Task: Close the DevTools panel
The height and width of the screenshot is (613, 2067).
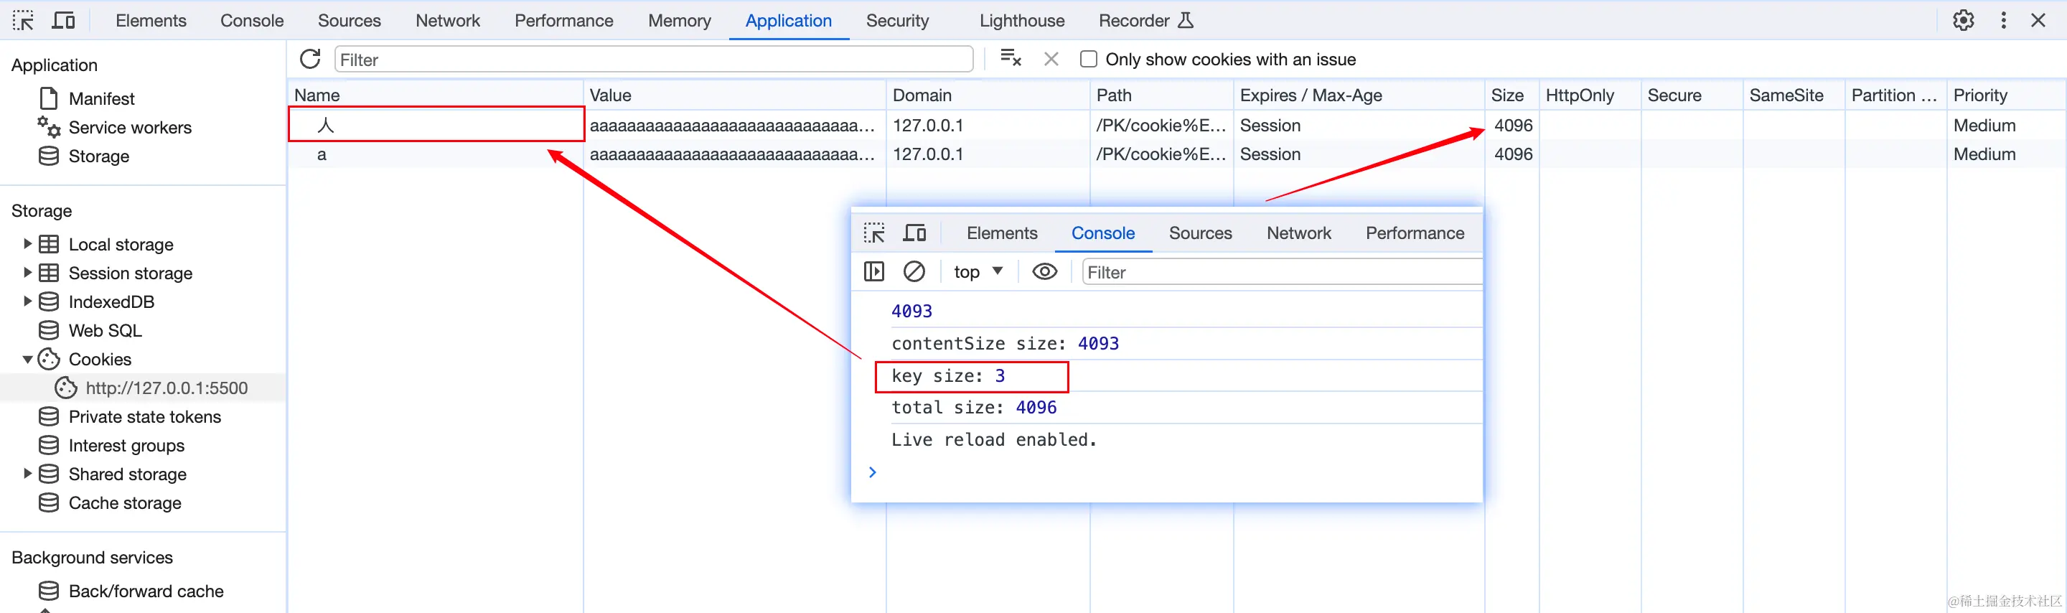Action: point(2038,20)
